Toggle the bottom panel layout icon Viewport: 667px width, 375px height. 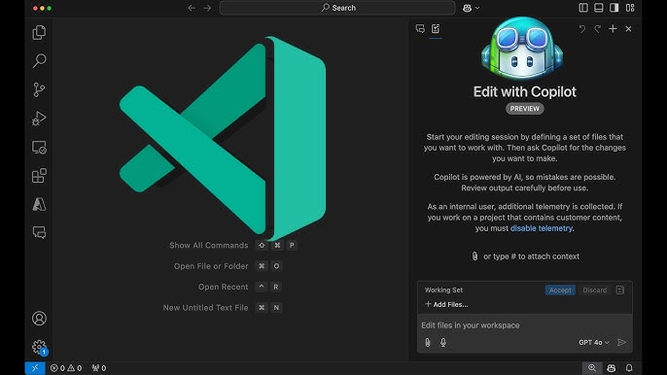[x=599, y=8]
